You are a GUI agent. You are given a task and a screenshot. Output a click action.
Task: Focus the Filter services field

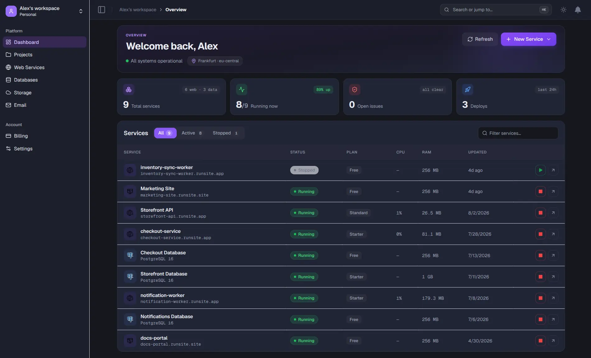518,133
